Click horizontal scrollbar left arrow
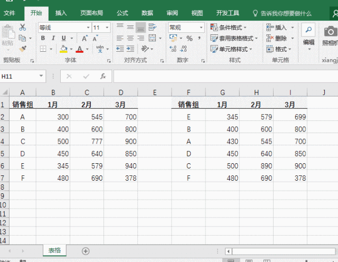This screenshot has height=262, width=338. 229,251
